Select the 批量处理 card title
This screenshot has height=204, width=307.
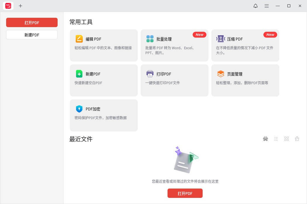point(164,39)
